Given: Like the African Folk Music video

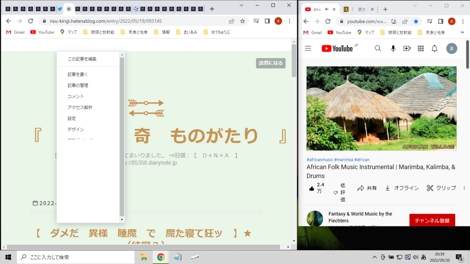Looking at the screenshot, I should (x=316, y=188).
